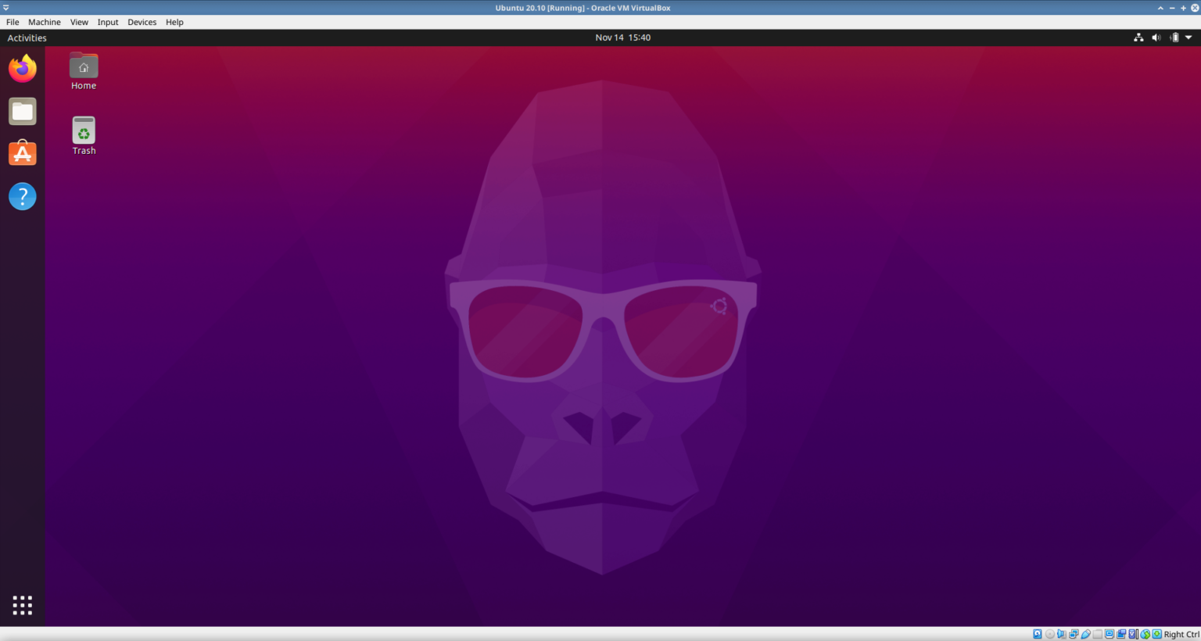The width and height of the screenshot is (1201, 641).
Task: Open the clock showing Nov 14 15:40
Action: [x=623, y=38]
